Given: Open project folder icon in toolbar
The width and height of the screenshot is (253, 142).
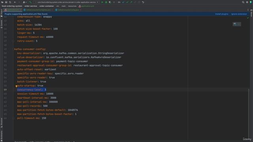Looking at the screenshot, I should [x=2, y=2].
